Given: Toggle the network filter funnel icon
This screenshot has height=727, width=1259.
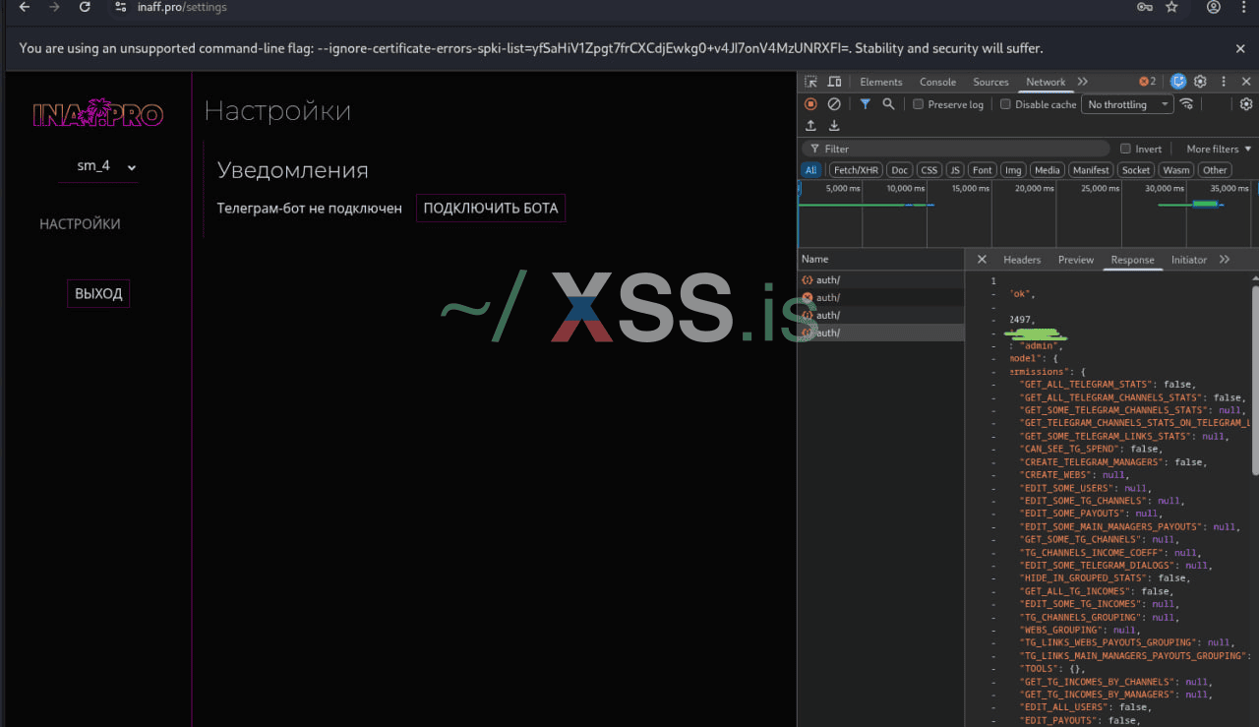Looking at the screenshot, I should pyautogui.click(x=865, y=104).
